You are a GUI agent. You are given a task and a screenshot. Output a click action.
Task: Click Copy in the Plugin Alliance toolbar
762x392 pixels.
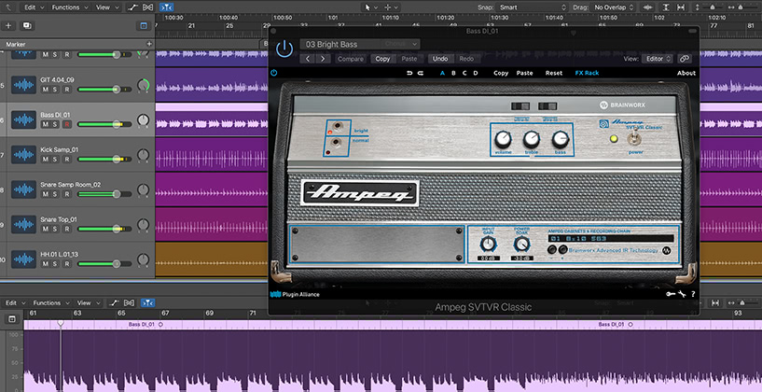(x=501, y=73)
